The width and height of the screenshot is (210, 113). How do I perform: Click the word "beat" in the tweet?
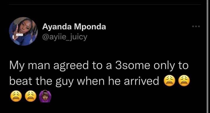pyautogui.click(x=21, y=81)
